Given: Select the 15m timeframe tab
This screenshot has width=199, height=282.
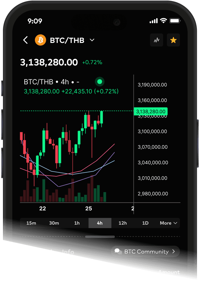Looking at the screenshot, I should (x=31, y=223).
